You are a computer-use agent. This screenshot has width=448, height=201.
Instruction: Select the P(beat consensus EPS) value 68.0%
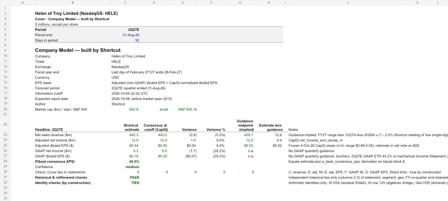tap(134, 161)
